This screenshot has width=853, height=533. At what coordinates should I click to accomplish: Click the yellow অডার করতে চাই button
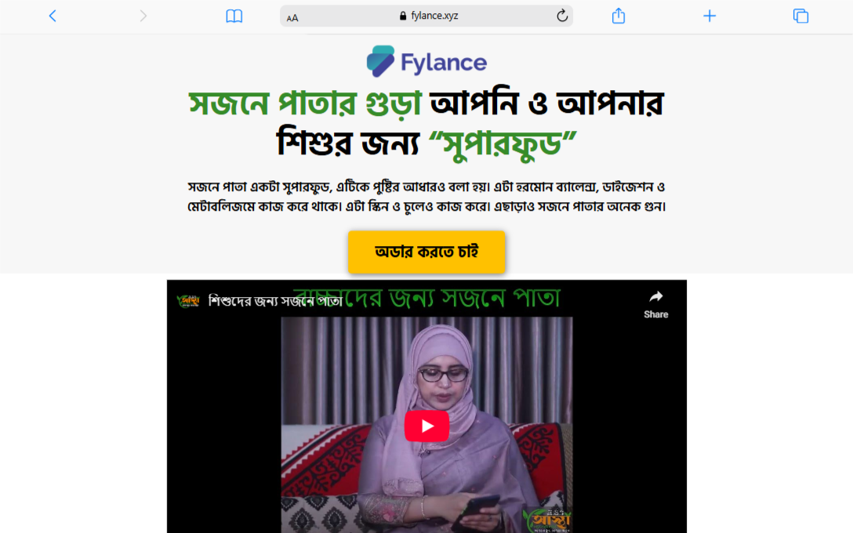pos(426,252)
